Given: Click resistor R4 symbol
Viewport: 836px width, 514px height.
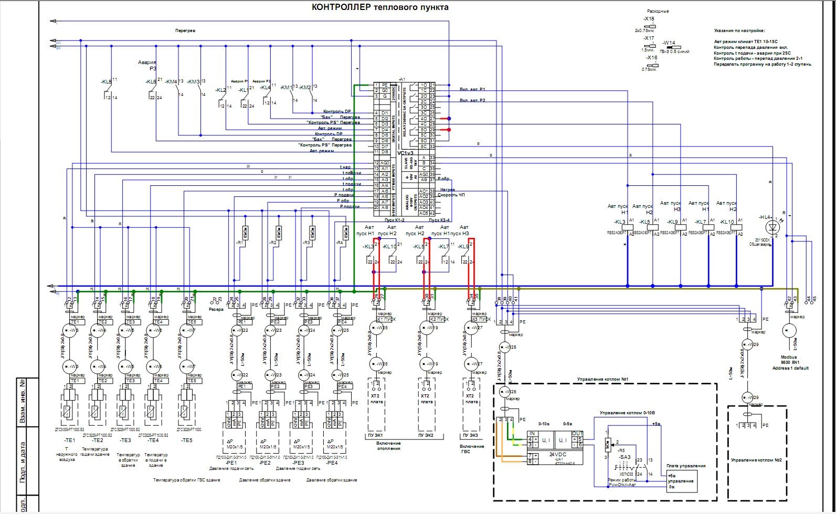Looking at the screenshot, I should click(x=345, y=233).
